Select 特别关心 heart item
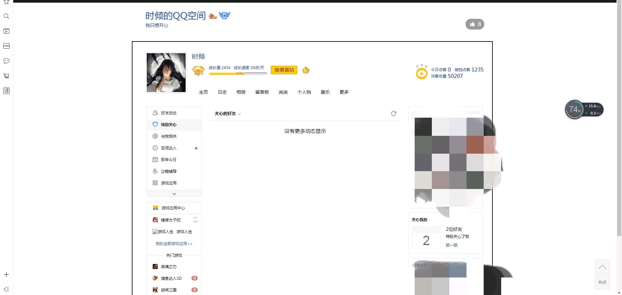The width and height of the screenshot is (622, 295). [x=174, y=125]
